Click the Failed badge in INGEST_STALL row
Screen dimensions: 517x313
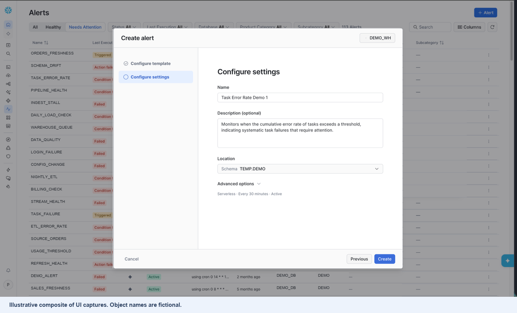[100, 104]
